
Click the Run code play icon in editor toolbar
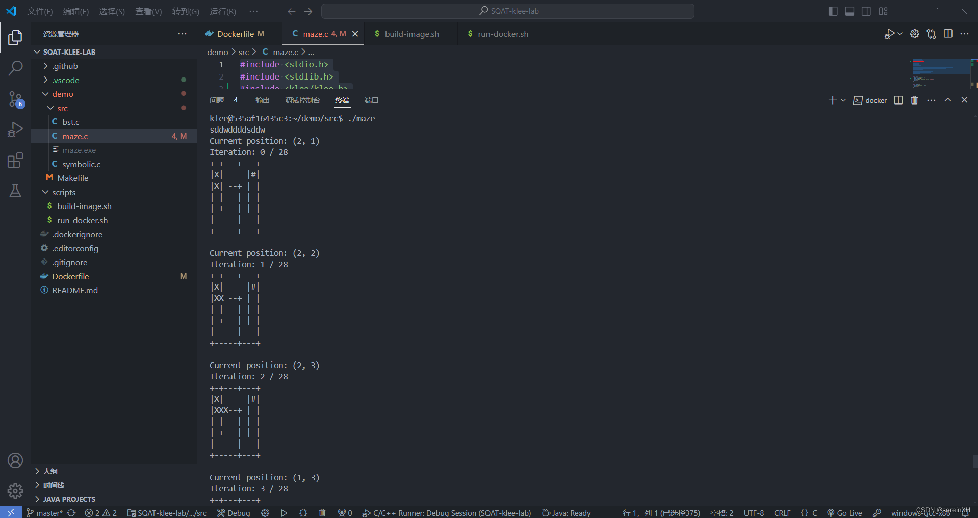pos(889,34)
